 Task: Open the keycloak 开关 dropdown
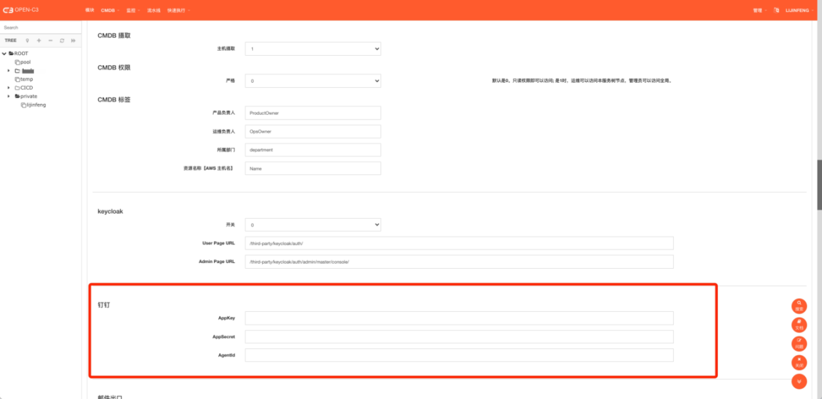pyautogui.click(x=313, y=225)
